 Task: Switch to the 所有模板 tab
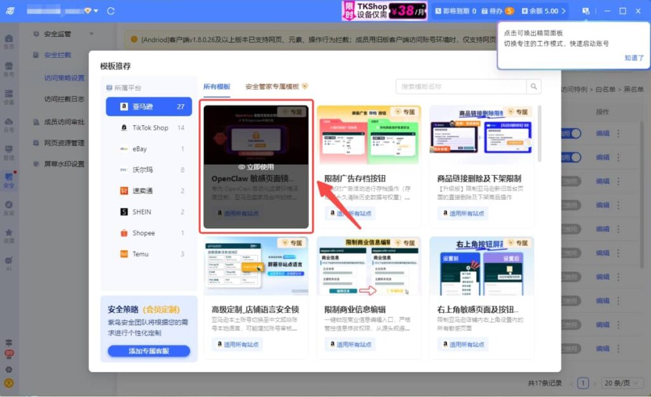coord(217,87)
